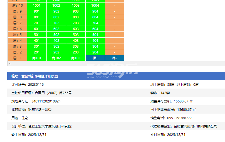
Task: Click the floor label 层: 1
Action: 18,58
